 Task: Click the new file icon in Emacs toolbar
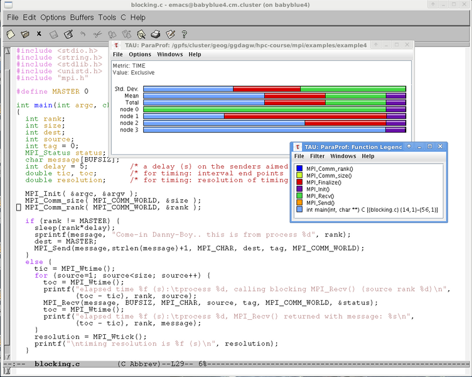coord(11,34)
